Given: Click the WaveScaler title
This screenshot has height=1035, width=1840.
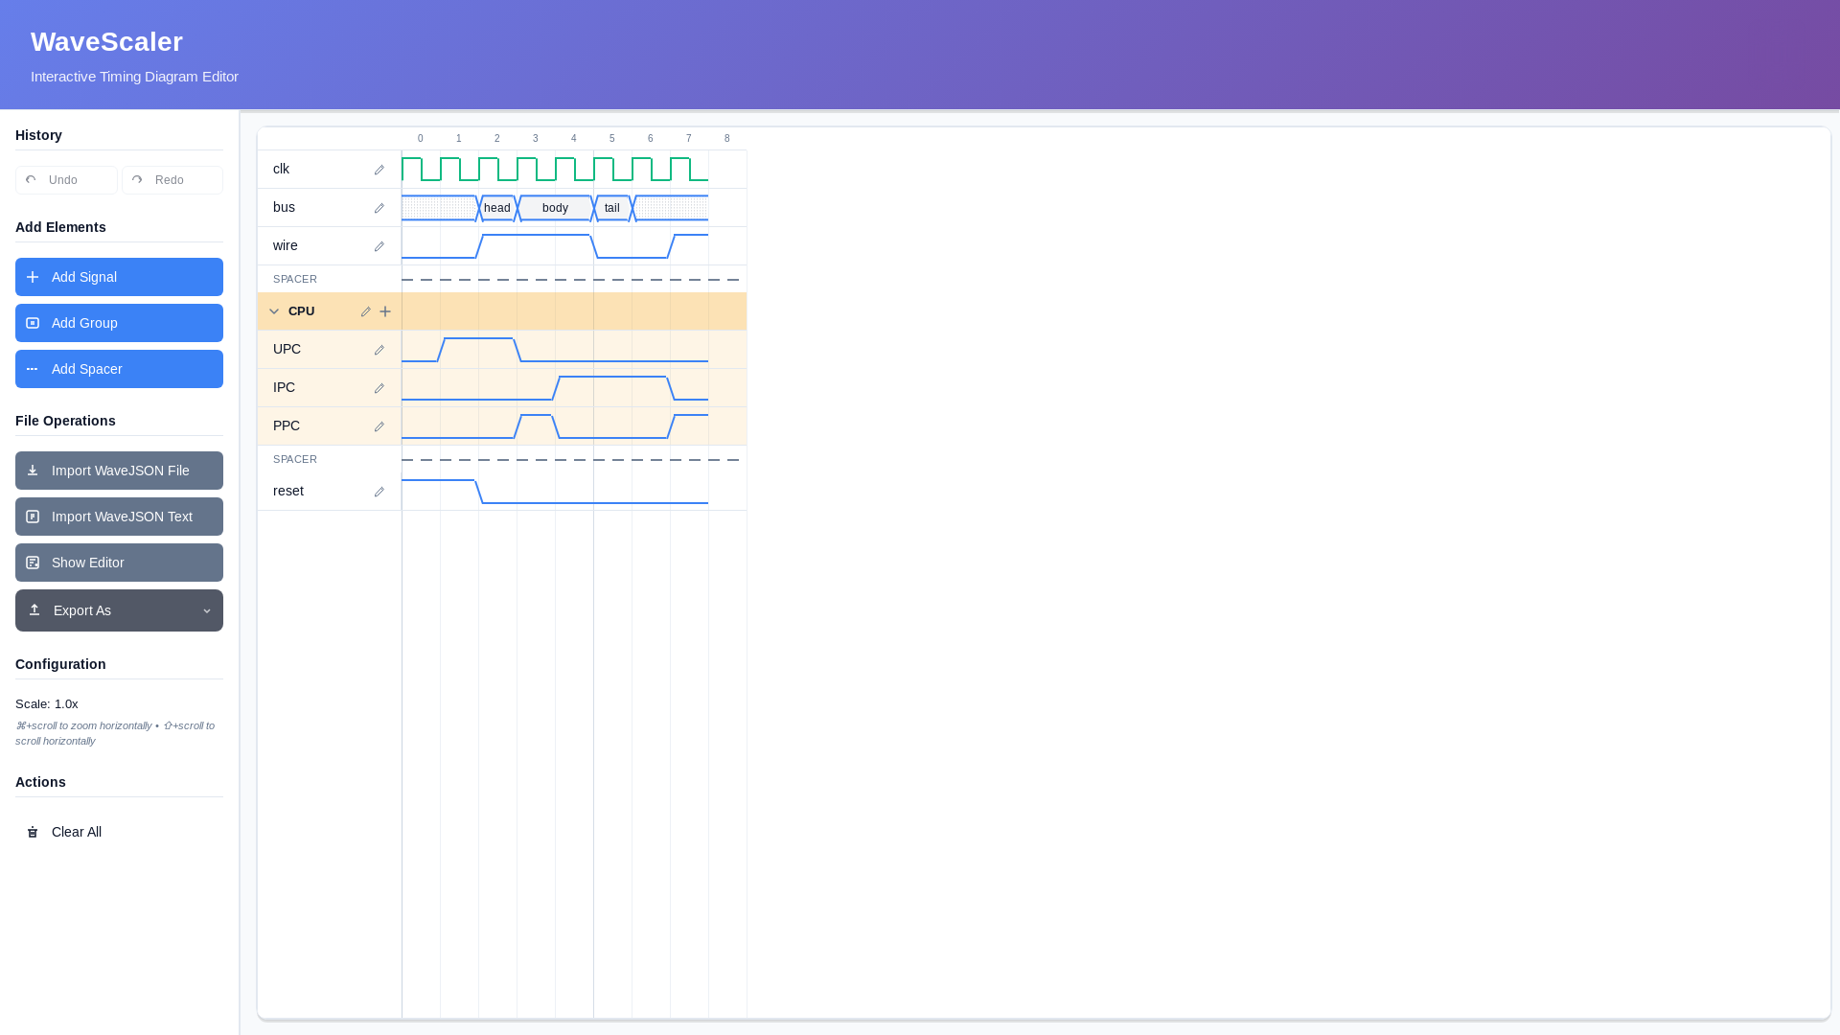Looking at the screenshot, I should click(106, 42).
